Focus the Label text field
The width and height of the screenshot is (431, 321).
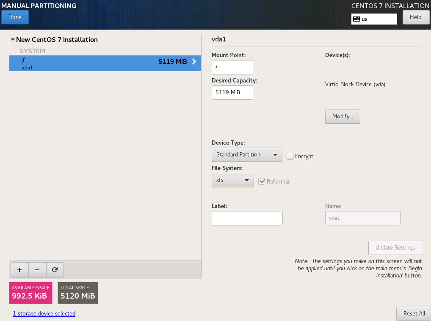pos(247,218)
